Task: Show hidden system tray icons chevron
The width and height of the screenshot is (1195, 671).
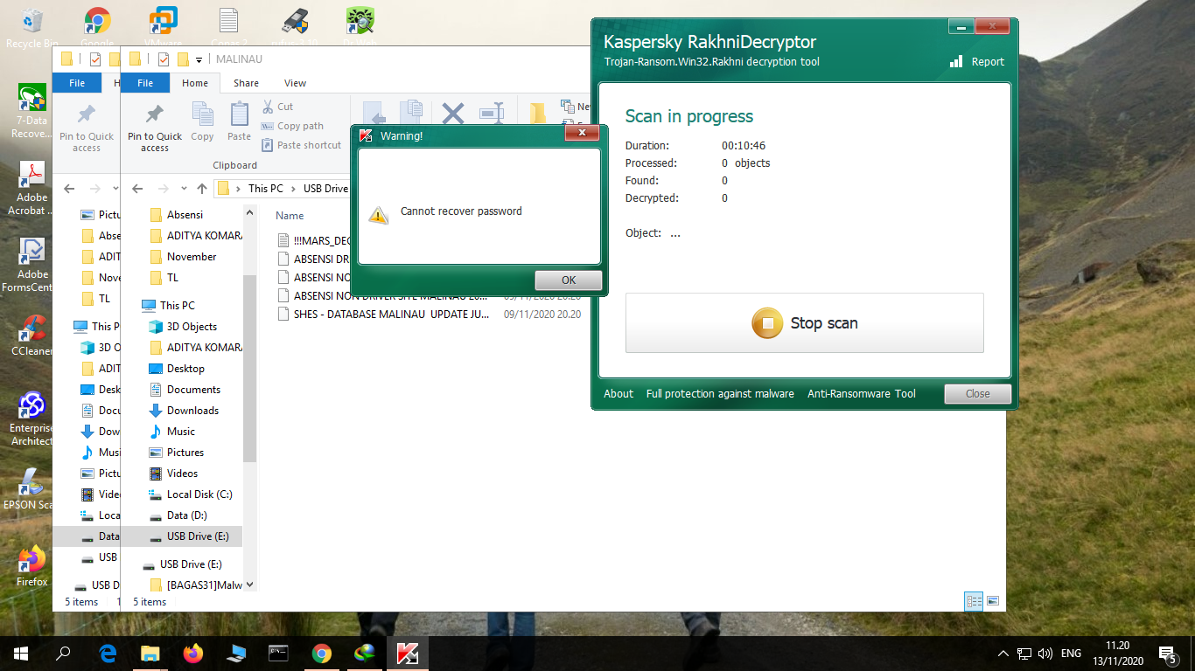Action: (1003, 654)
